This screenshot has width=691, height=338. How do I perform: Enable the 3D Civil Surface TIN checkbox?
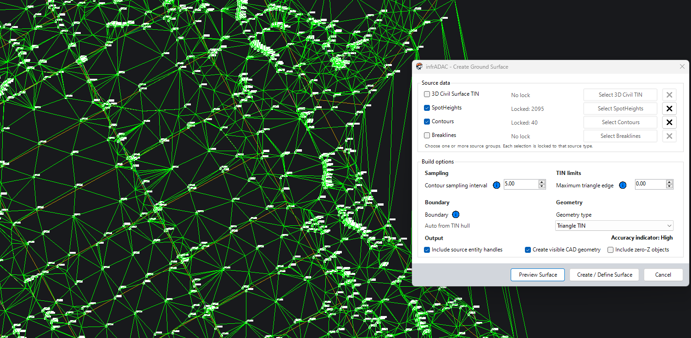coord(427,94)
